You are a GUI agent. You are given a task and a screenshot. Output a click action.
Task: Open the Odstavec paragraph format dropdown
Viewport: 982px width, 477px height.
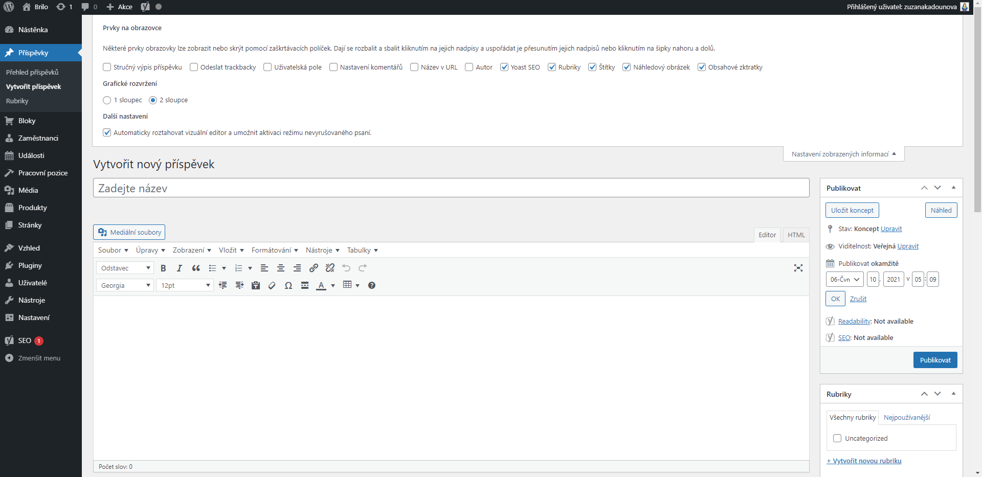click(125, 268)
